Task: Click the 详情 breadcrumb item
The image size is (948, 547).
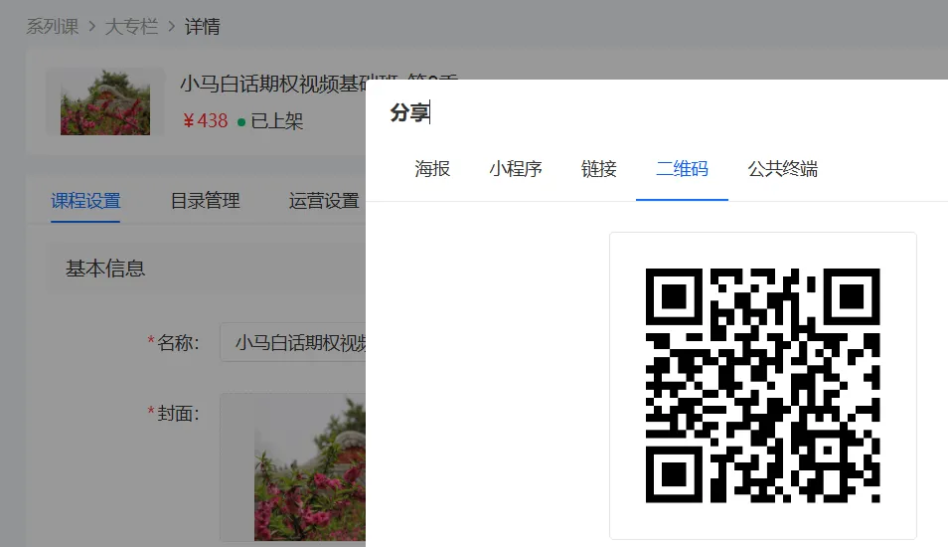Action: point(202,27)
